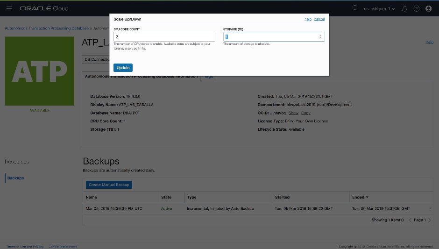Image resolution: width=439 pixels, height=249 pixels.
Task: Click the Update button
Action: click(x=123, y=68)
